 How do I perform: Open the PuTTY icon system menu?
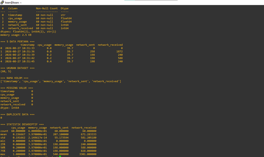[x=2, y=2]
